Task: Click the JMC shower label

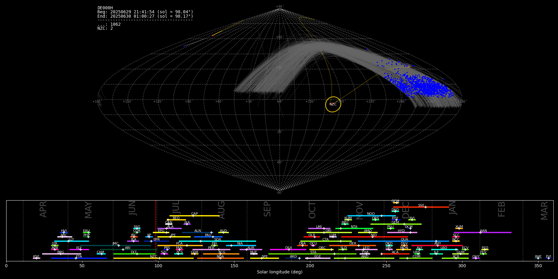Action: pos(116,244)
